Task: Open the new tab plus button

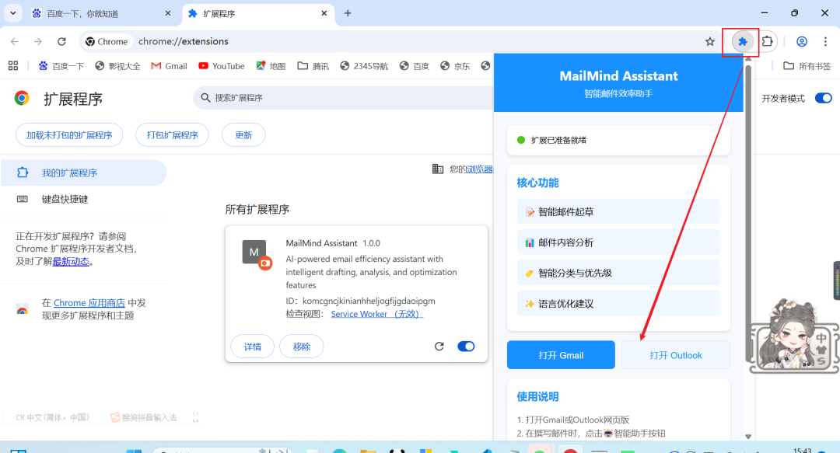Action: [348, 13]
